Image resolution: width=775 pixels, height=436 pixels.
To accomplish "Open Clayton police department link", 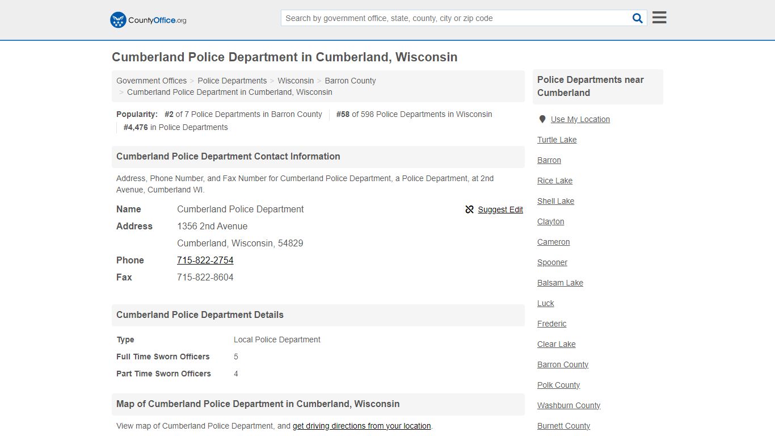I will coord(551,221).
